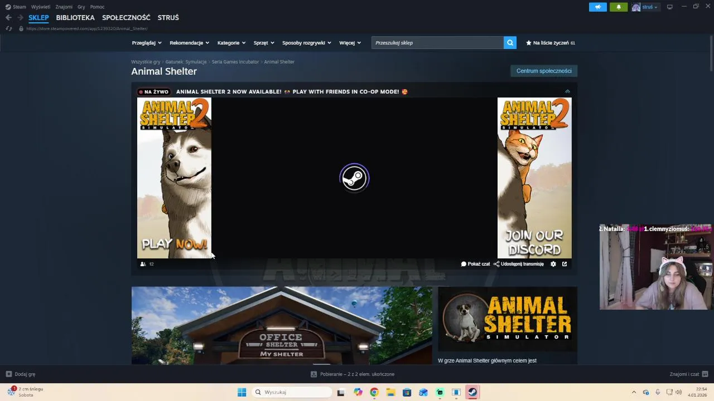Screen dimensions: 714x401
Task: Click the Wyszukaj taskbar search box
Action: click(291, 392)
